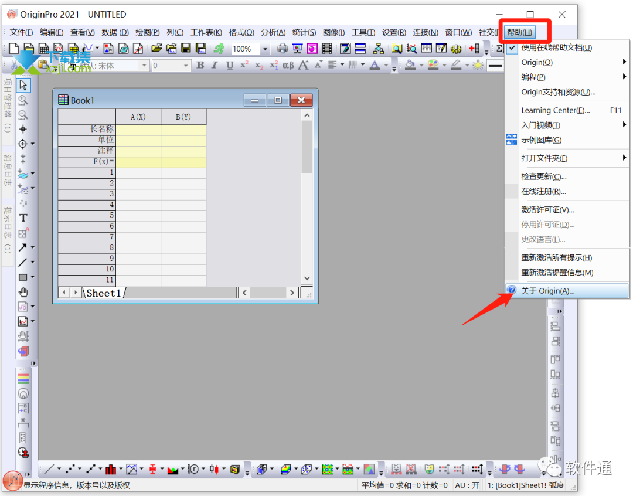633x496 pixels.
Task: Toggle Bold text formatting
Action: point(200,65)
